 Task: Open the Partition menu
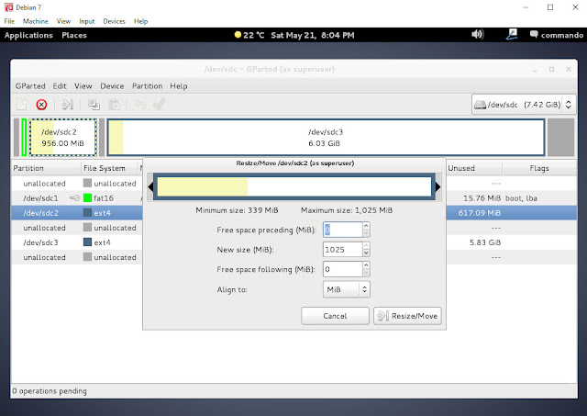pyautogui.click(x=147, y=85)
